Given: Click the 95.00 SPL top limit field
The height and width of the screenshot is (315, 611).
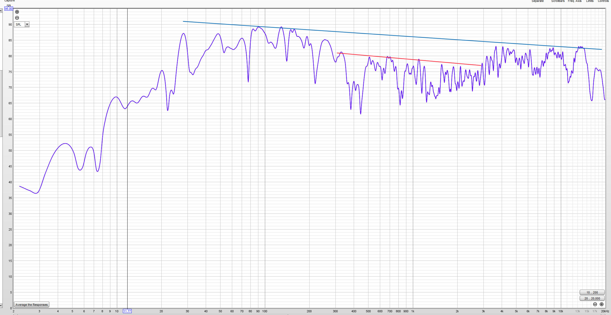Looking at the screenshot, I should coord(8,9).
